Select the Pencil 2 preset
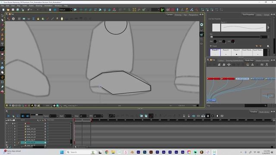This screenshot has height=155, width=276. pos(226,53)
